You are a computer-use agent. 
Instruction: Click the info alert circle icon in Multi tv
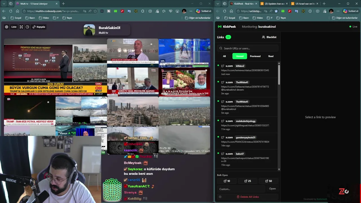(x=27, y=27)
